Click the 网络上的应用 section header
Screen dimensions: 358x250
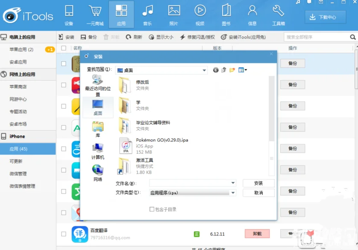pos(28,74)
